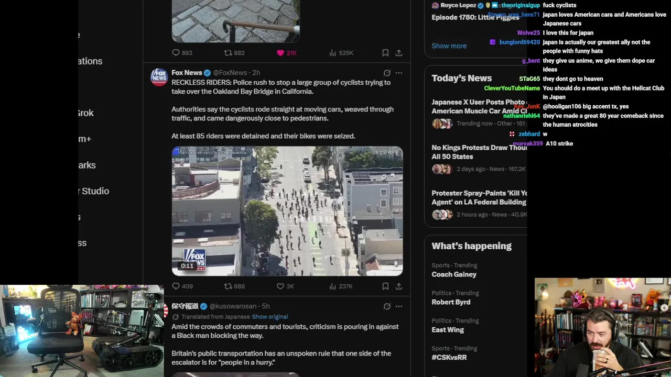Viewport: 671px width, 377px height.
Task: Open more options on kusowarosan post
Action: point(399,306)
